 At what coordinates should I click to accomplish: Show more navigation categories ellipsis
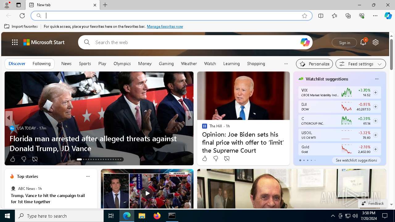tap(286, 64)
